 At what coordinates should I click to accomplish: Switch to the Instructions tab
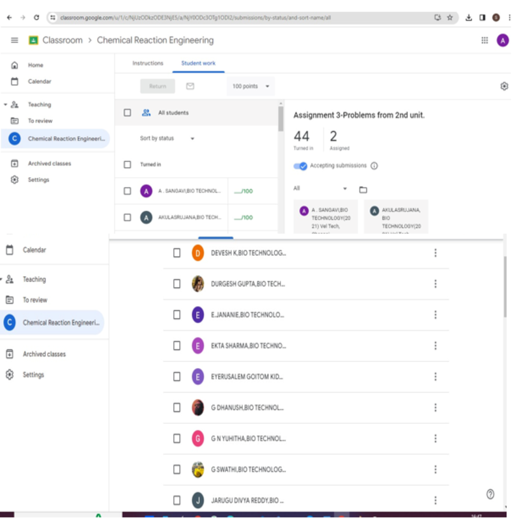pos(148,63)
